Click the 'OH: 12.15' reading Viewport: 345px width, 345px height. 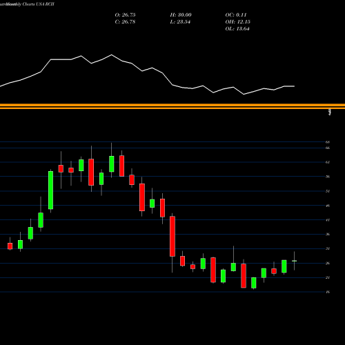(237, 22)
